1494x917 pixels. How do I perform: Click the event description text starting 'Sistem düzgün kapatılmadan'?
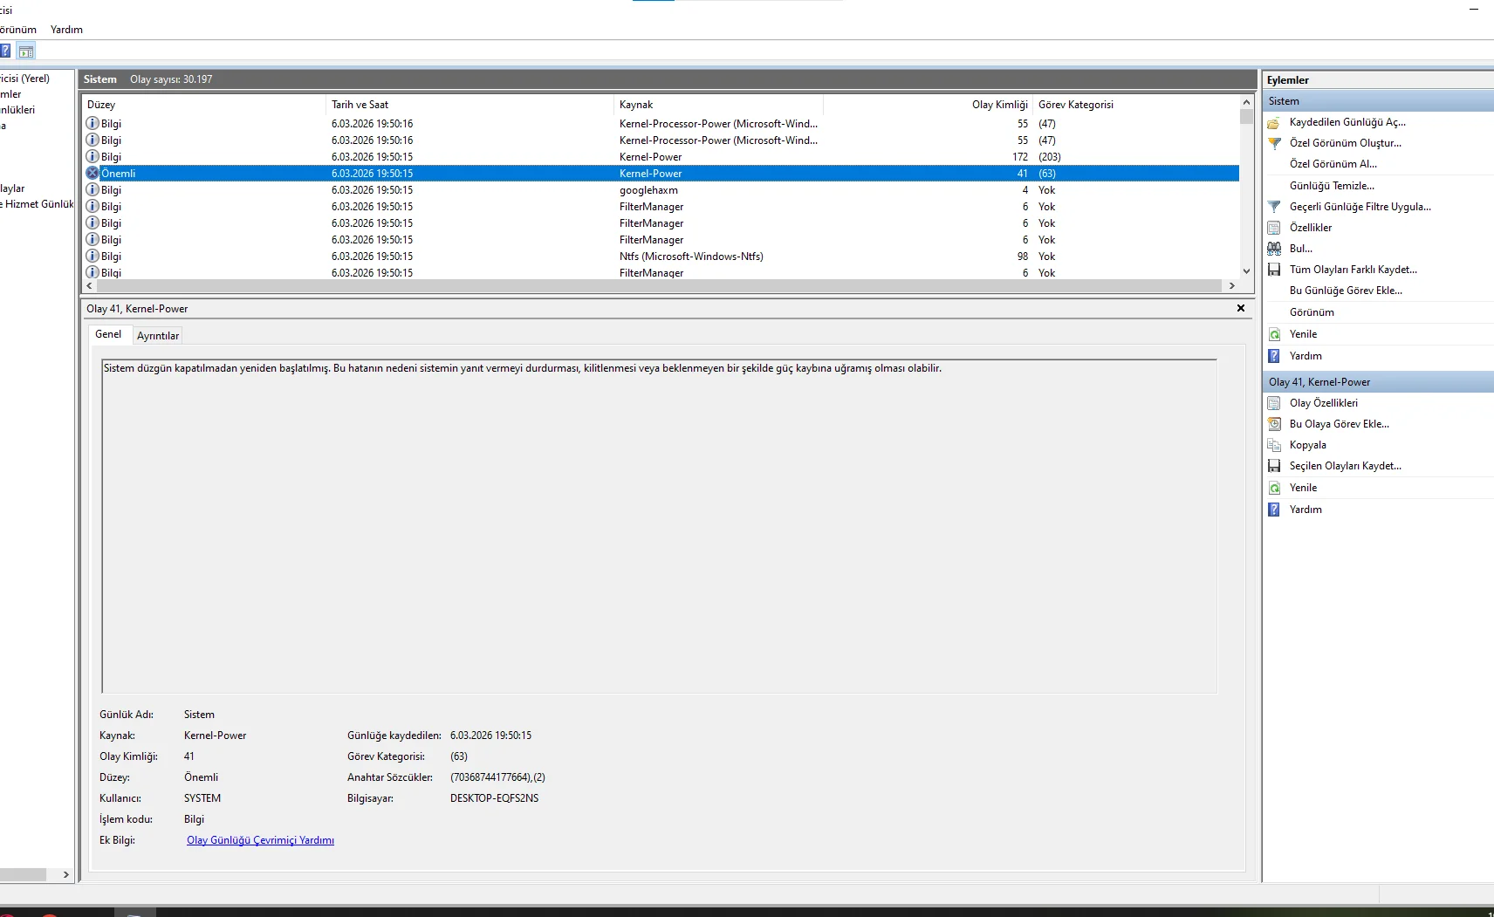pos(523,368)
